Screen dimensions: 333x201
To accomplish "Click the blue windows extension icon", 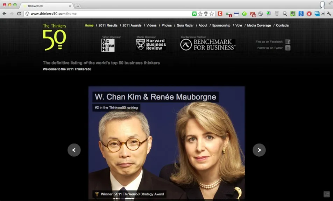I will pos(317,14).
